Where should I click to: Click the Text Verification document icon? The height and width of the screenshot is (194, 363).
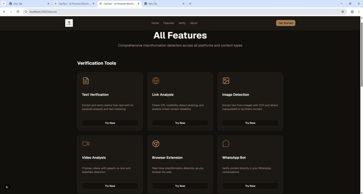coord(86,80)
